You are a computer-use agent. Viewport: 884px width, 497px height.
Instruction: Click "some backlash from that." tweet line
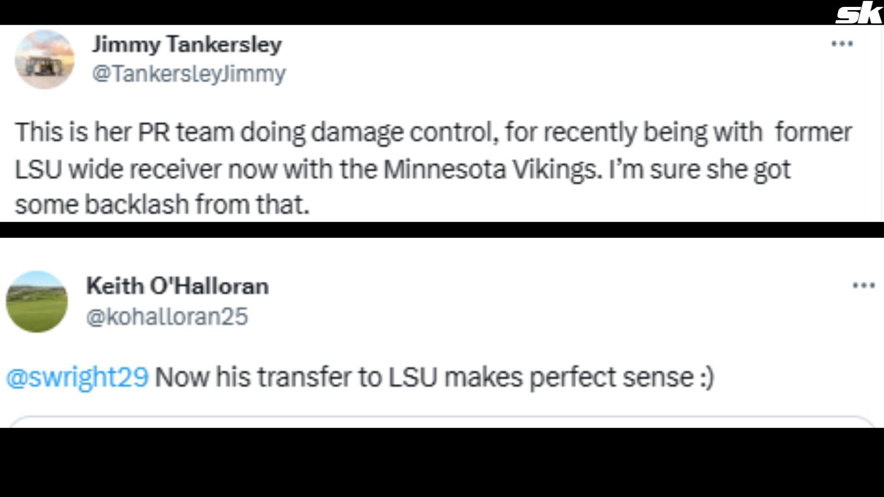pyautogui.click(x=162, y=204)
